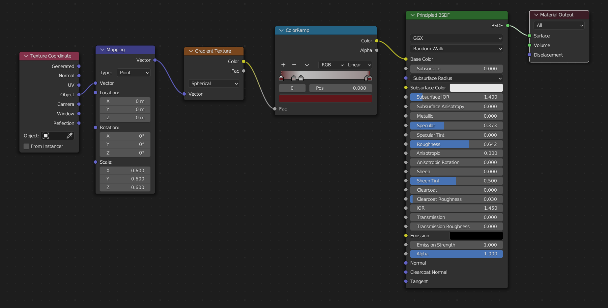This screenshot has height=308, width=608.
Task: Add a new stop to the ColorRamp
Action: click(x=283, y=65)
